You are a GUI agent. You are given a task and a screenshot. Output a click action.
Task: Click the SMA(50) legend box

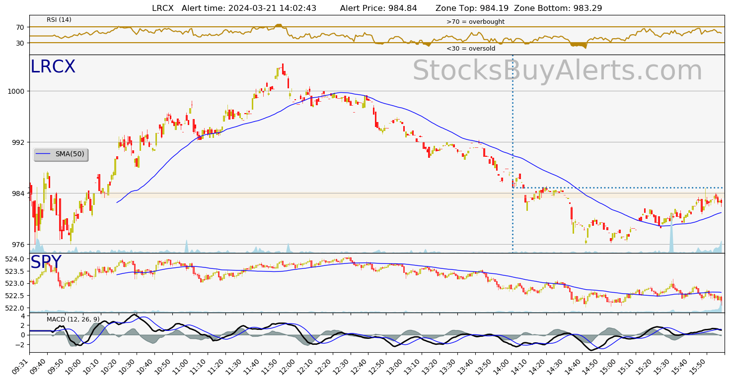click(x=61, y=154)
